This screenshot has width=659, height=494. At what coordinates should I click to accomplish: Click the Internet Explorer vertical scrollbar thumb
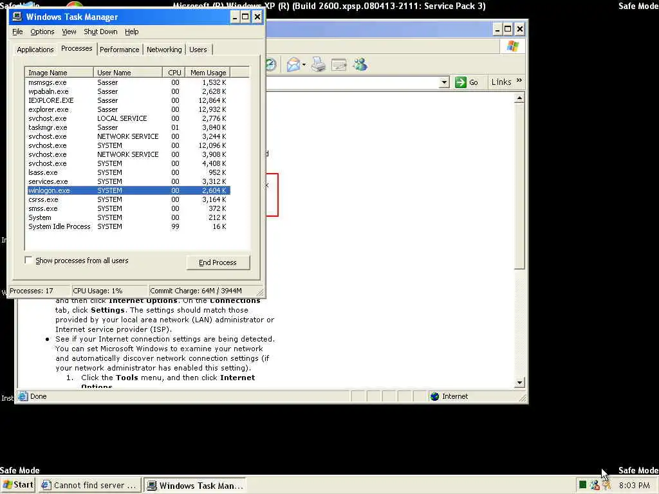(x=519, y=187)
